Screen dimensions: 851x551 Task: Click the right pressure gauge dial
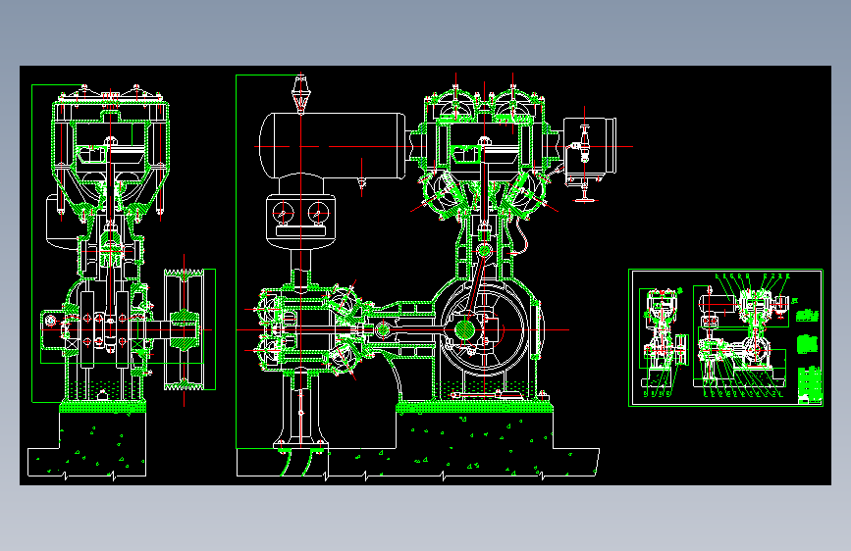[318, 212]
